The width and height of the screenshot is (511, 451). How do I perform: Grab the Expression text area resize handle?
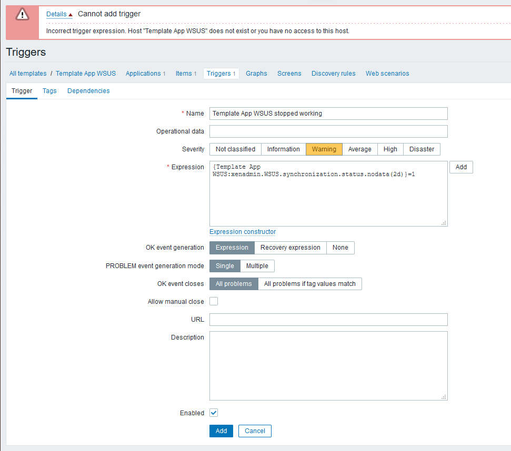point(444,223)
